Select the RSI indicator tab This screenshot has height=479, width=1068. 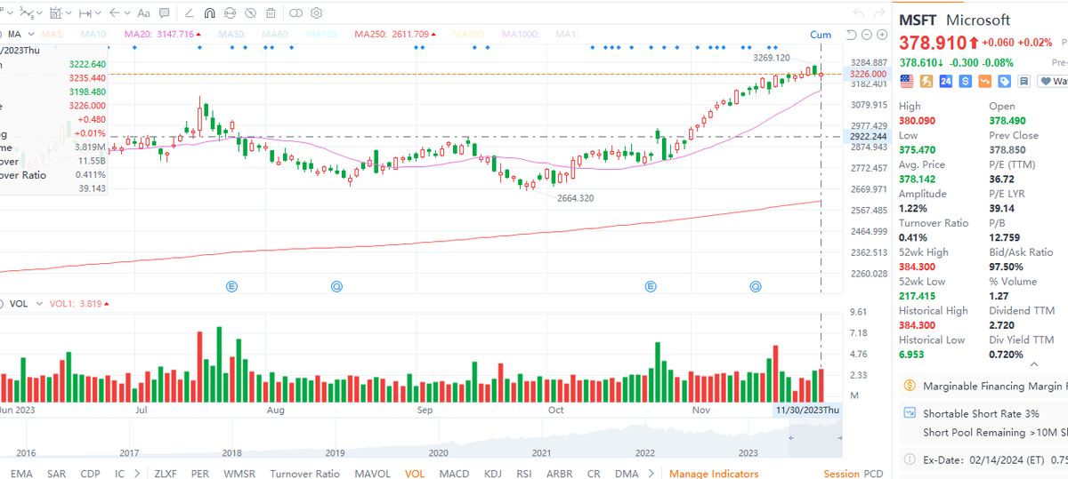pos(524,474)
